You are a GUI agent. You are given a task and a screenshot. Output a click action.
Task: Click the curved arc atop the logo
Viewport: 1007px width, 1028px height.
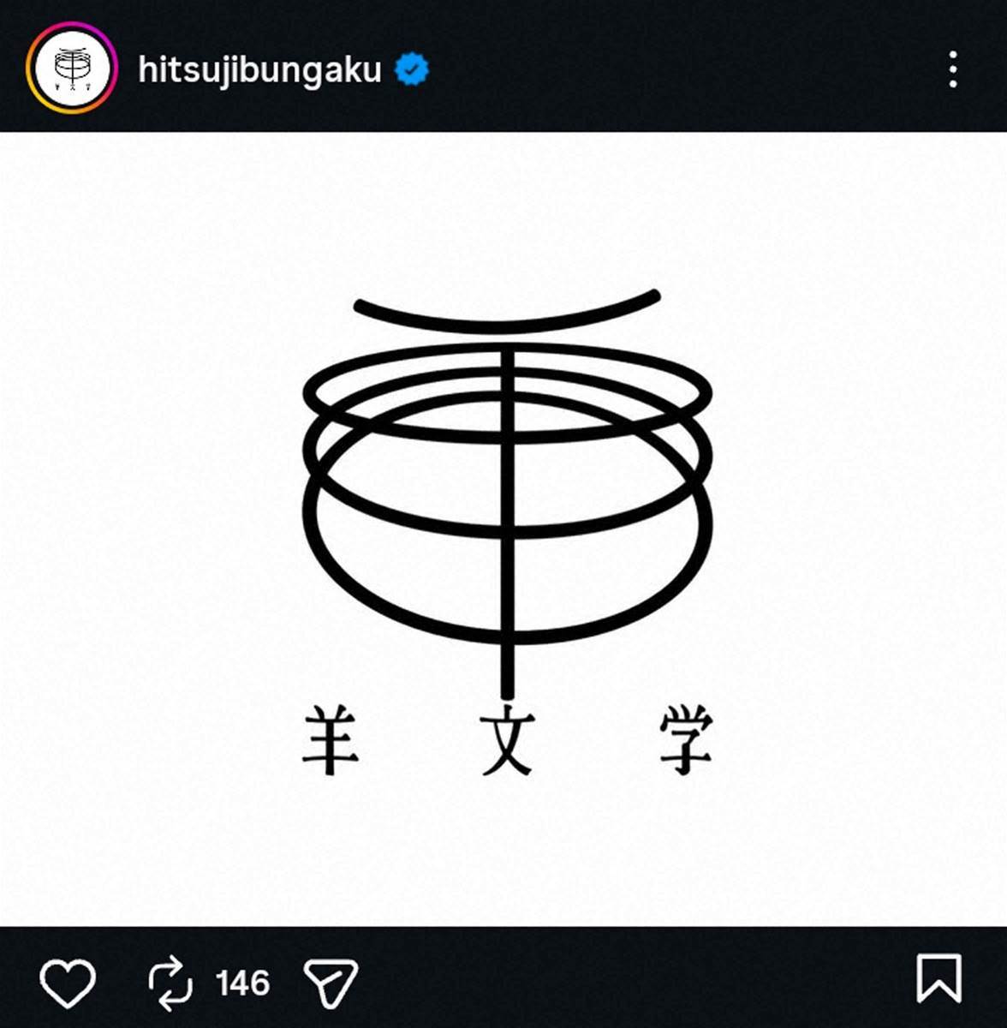[x=507, y=312]
